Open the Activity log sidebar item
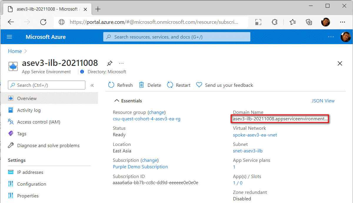Image resolution: width=353 pixels, height=203 pixels. coord(28,110)
